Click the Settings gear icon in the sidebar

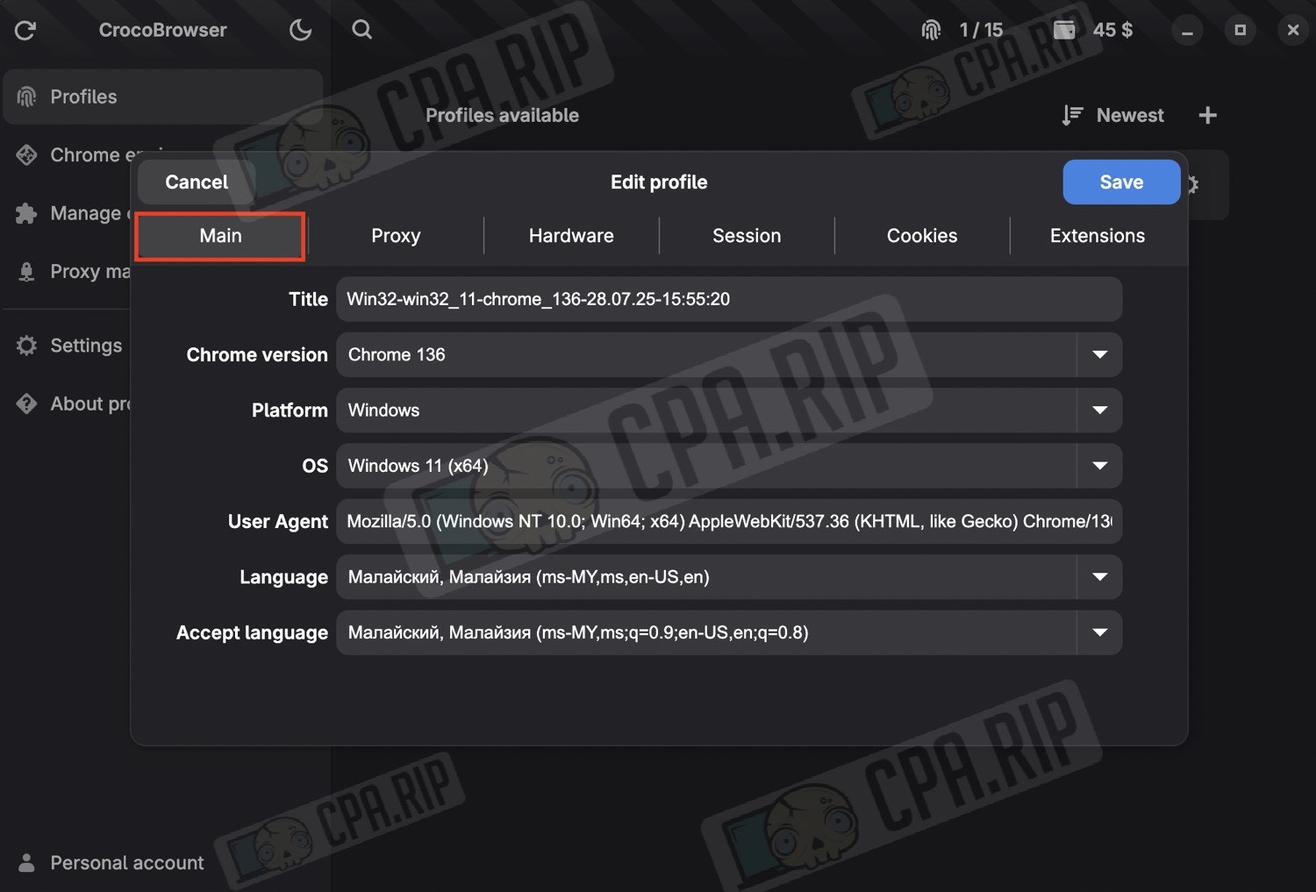coord(27,346)
